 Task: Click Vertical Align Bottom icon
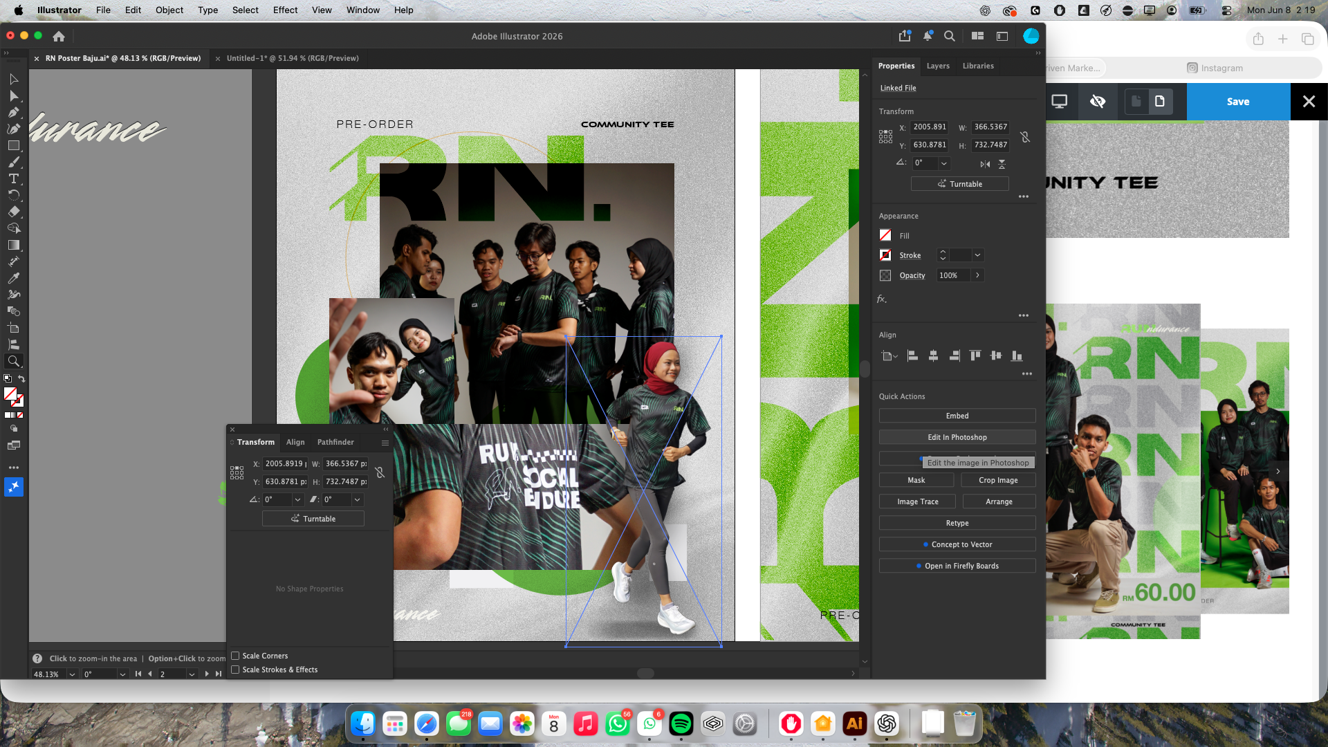(x=1017, y=356)
